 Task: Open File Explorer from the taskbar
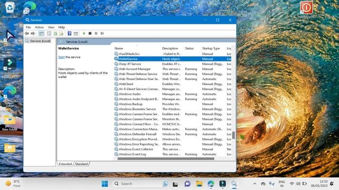(x=199, y=184)
